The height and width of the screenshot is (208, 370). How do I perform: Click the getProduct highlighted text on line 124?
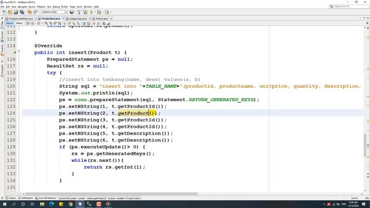pos(133,113)
